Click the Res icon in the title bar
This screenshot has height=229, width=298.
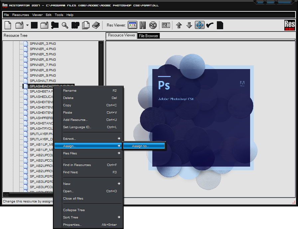coord(5,5)
